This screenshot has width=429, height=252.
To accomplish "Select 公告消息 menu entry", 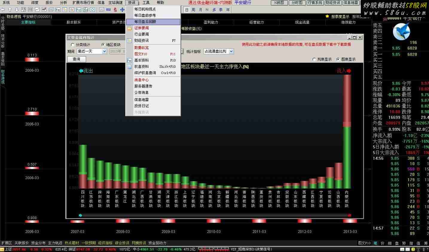I will pyautogui.click(x=153, y=93).
